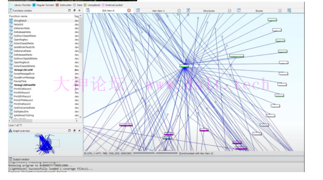The image size is (323, 180).
Task: Click the function icon beside StringMatch
Action: click(x=11, y=21)
